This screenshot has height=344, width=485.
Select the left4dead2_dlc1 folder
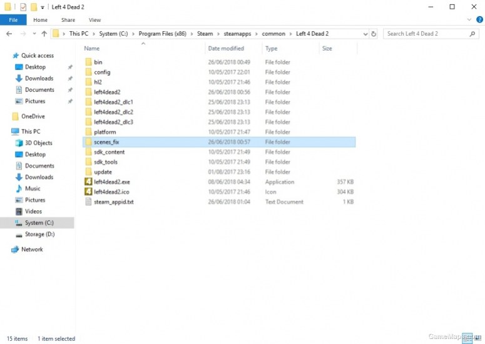[x=219, y=102]
